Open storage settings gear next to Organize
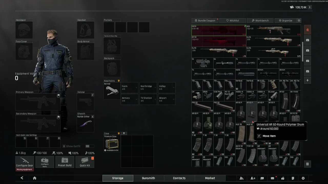 [299, 20]
